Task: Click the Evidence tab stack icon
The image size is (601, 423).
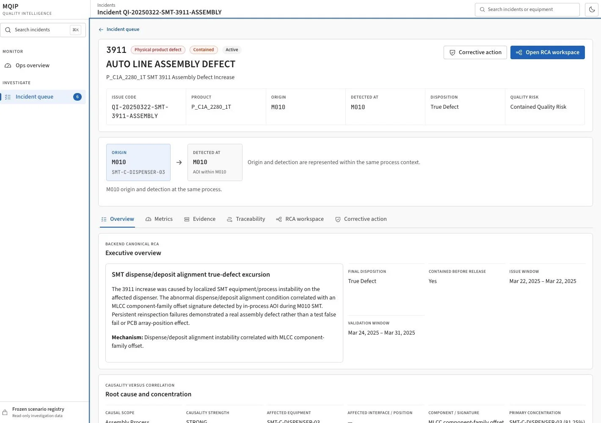Action: (x=187, y=220)
